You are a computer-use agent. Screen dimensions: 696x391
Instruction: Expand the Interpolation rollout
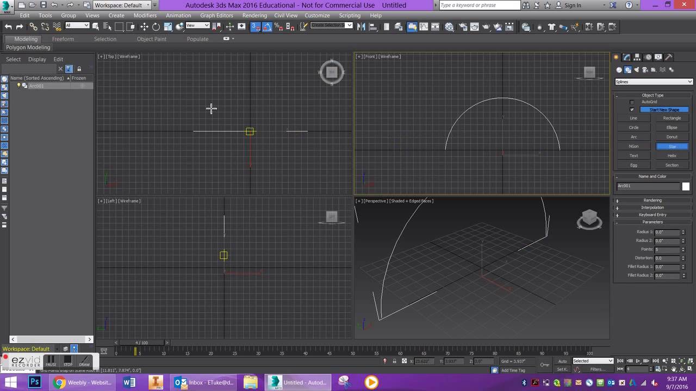pyautogui.click(x=652, y=207)
